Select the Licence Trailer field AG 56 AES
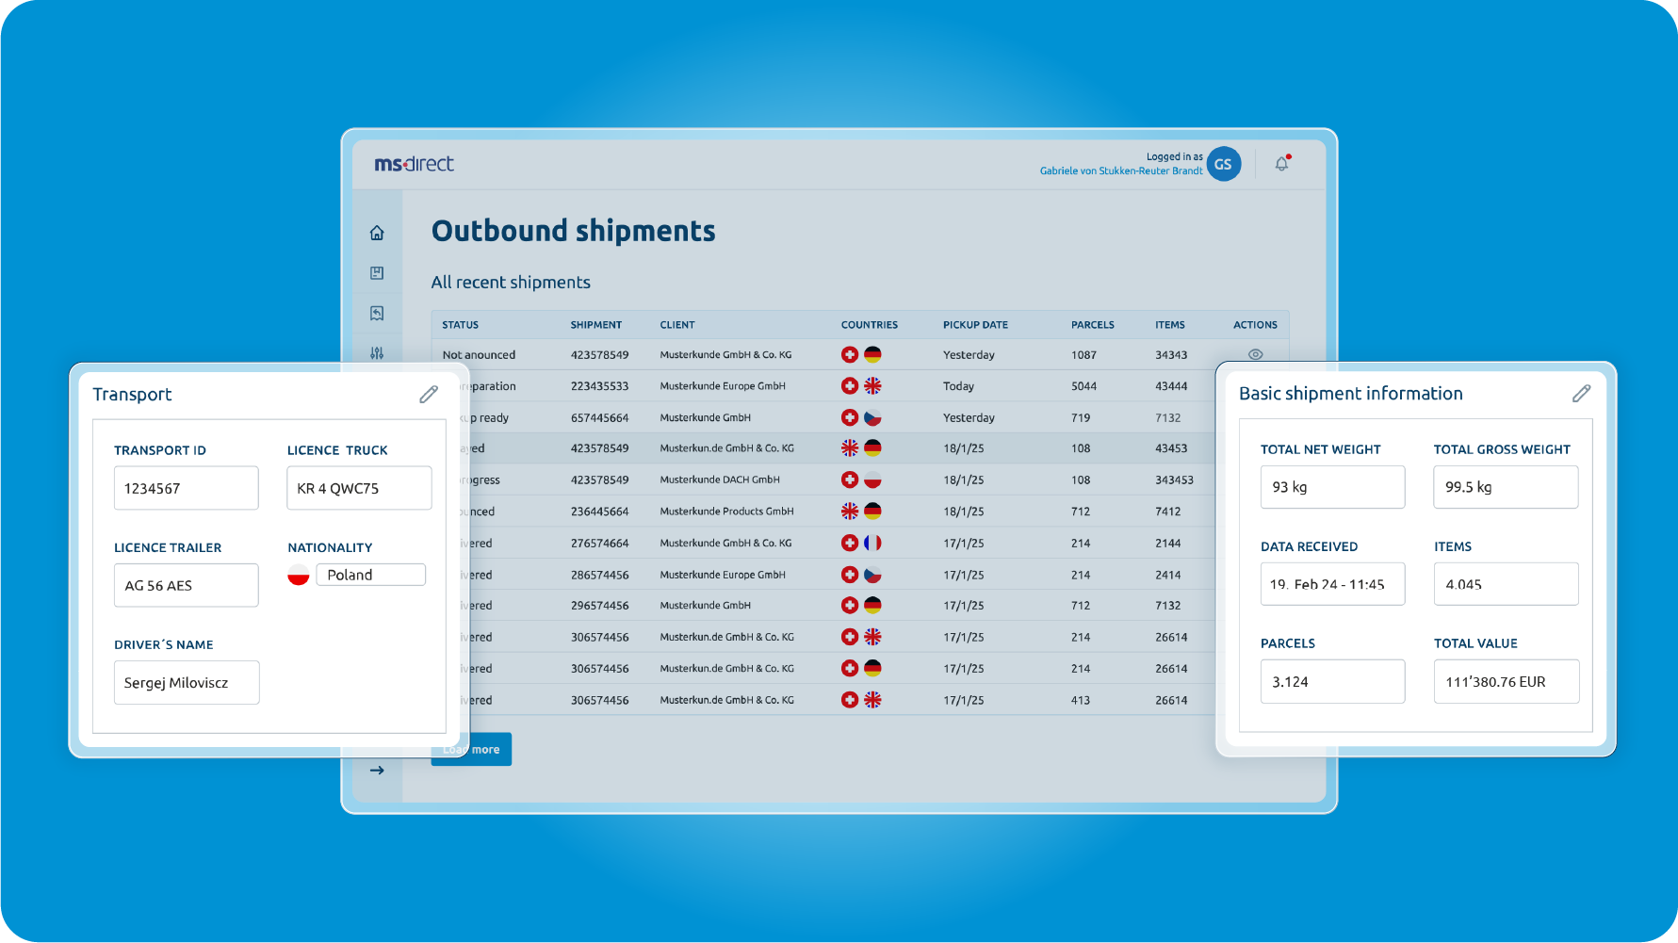The image size is (1678, 943). pyautogui.click(x=187, y=585)
